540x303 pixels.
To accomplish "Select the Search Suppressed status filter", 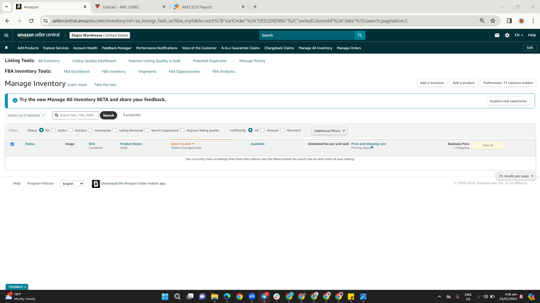I will pyautogui.click(x=147, y=130).
